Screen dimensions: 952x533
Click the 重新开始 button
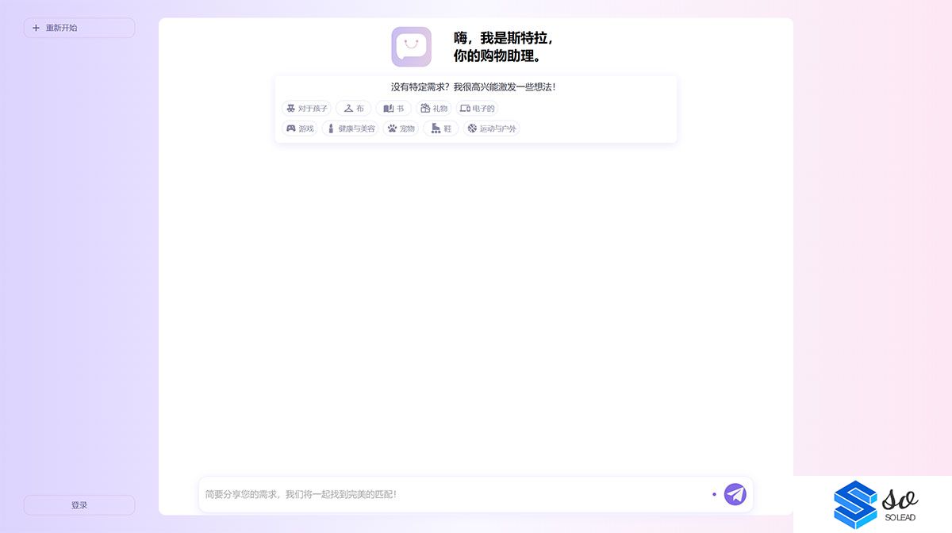pyautogui.click(x=79, y=28)
